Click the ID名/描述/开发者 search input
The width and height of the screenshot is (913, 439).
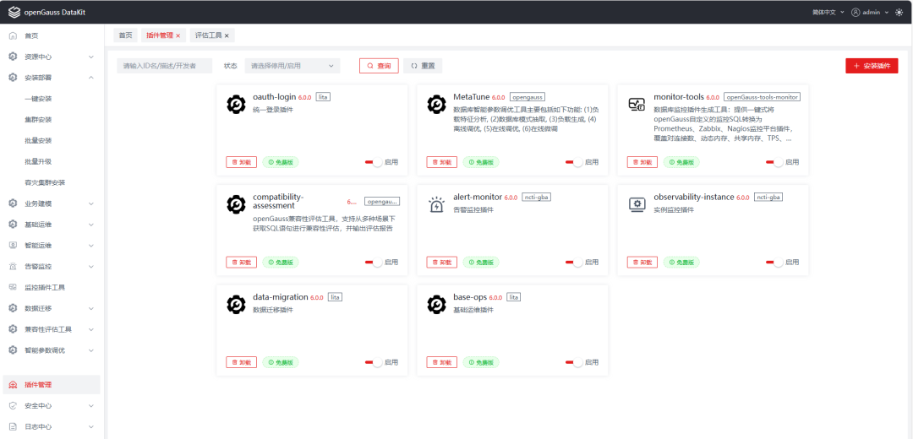(165, 66)
